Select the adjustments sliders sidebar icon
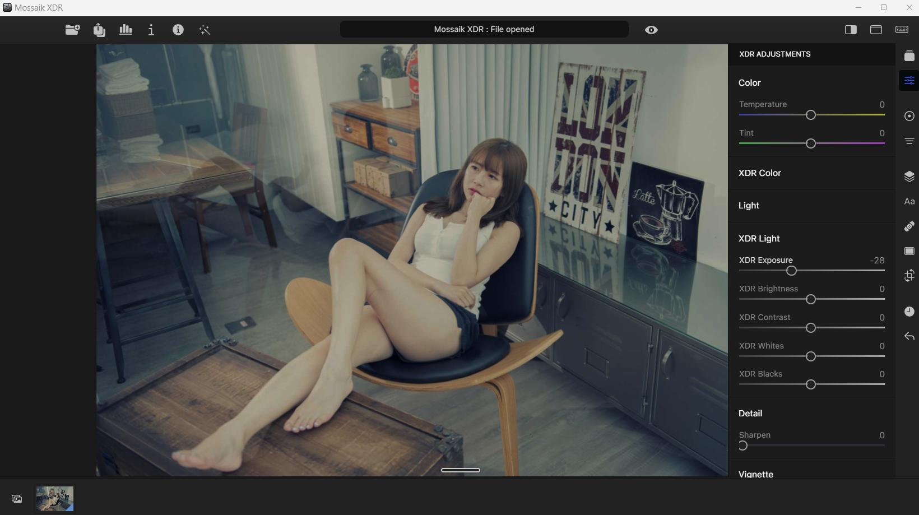Viewport: 919px width, 515px height. pyautogui.click(x=909, y=80)
